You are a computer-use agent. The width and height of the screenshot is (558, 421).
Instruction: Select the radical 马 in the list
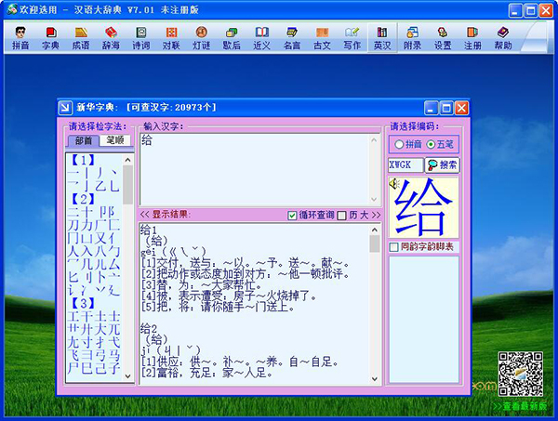click(114, 355)
